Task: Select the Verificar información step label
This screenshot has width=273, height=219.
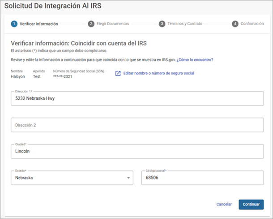Action: [39, 24]
